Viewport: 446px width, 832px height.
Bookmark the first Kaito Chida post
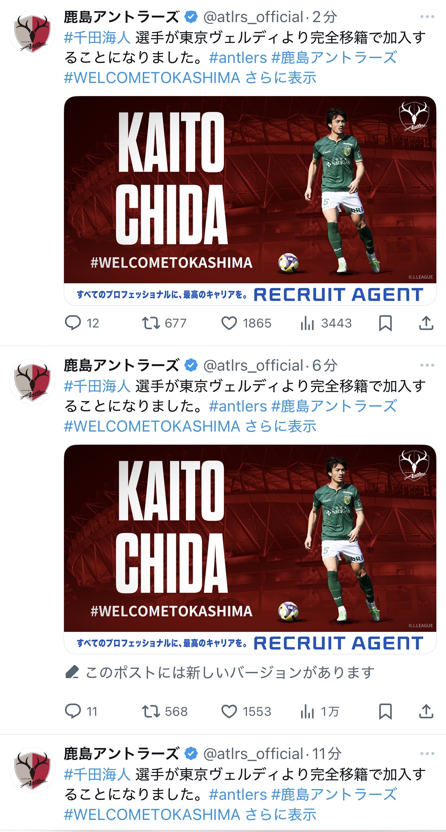point(385,323)
